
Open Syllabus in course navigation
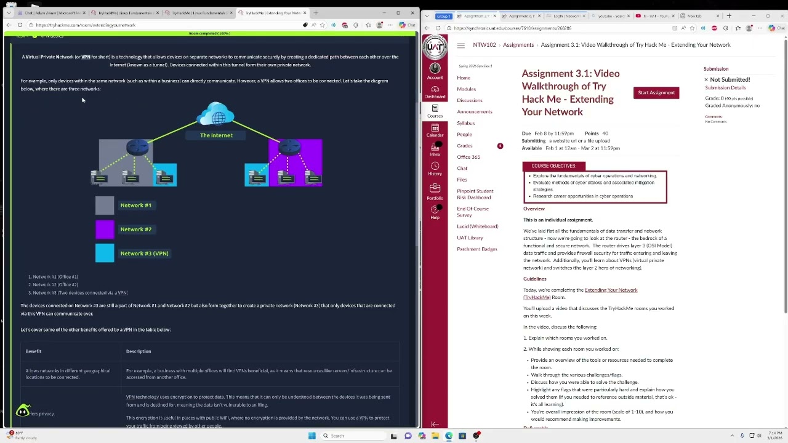coord(465,123)
